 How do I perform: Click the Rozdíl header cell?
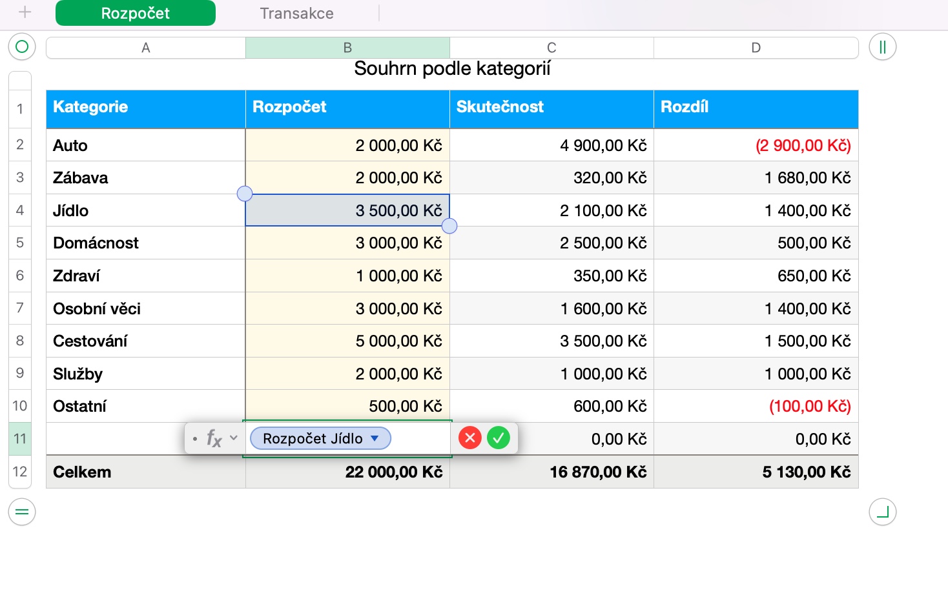tap(756, 109)
